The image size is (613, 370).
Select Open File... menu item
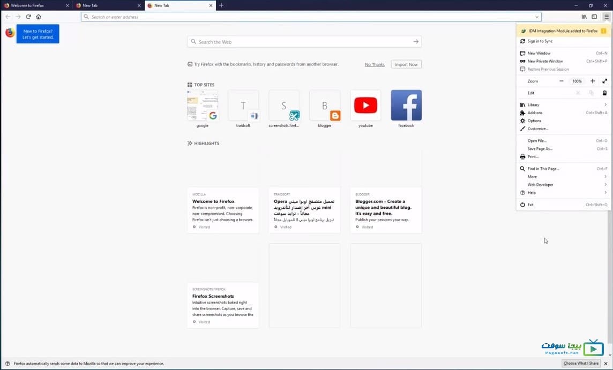[563, 141]
